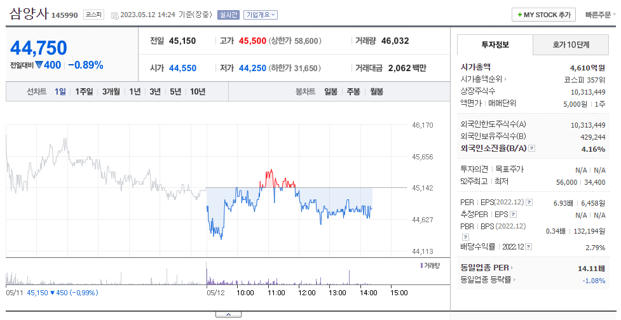
Task: Switch to the 투자정보 tab
Action: click(x=495, y=44)
